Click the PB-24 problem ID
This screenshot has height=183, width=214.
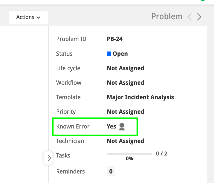click(115, 39)
